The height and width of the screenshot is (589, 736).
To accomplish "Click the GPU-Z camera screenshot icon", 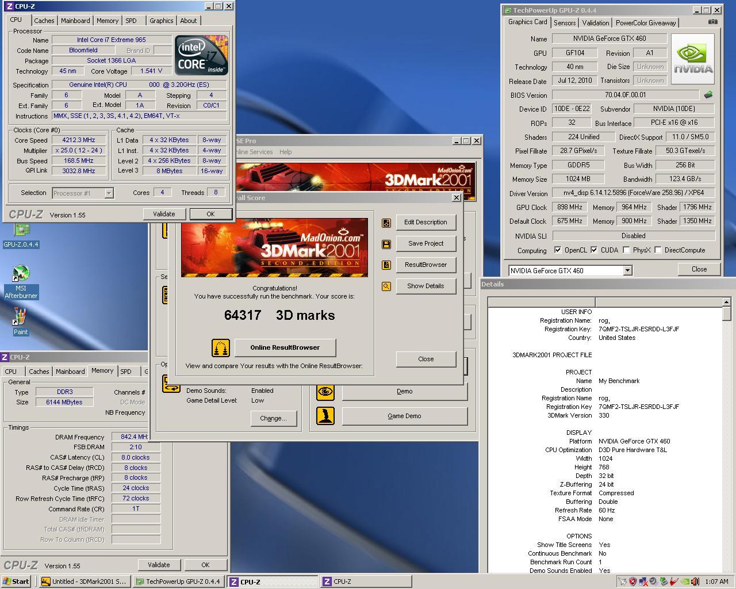I will 712,22.
